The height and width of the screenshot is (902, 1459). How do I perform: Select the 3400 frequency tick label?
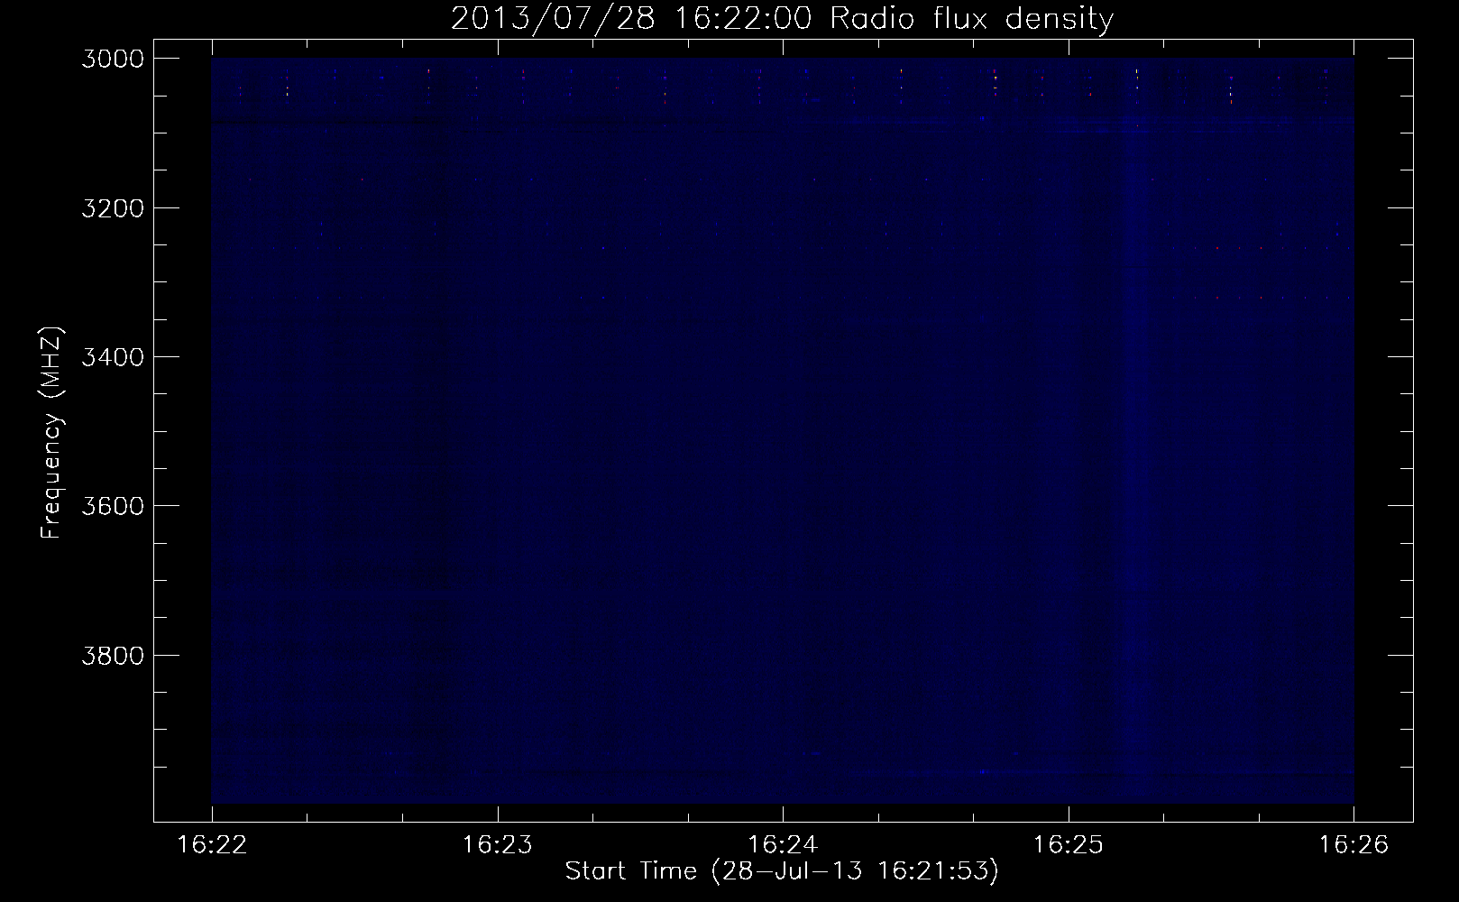[113, 357]
